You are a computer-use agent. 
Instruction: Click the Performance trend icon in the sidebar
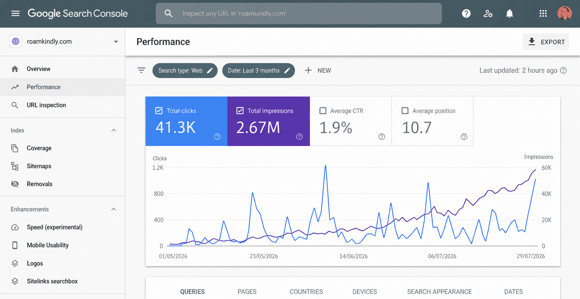15,87
